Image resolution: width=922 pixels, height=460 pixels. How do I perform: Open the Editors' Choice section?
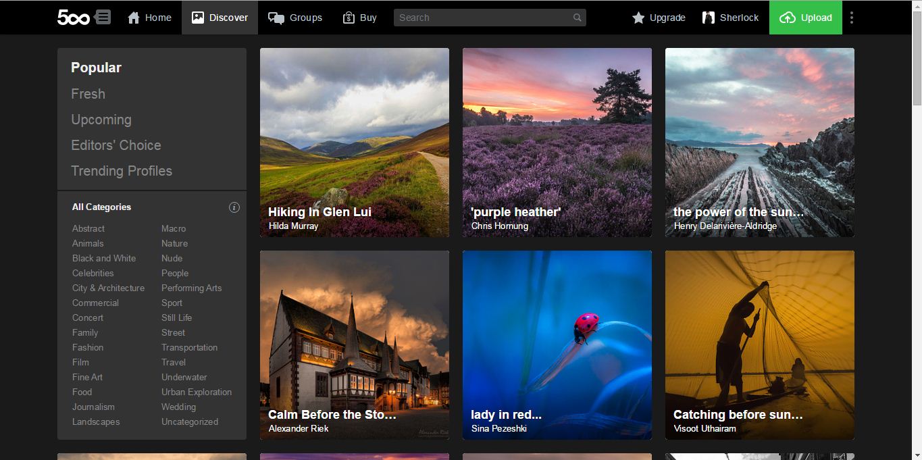(x=116, y=145)
